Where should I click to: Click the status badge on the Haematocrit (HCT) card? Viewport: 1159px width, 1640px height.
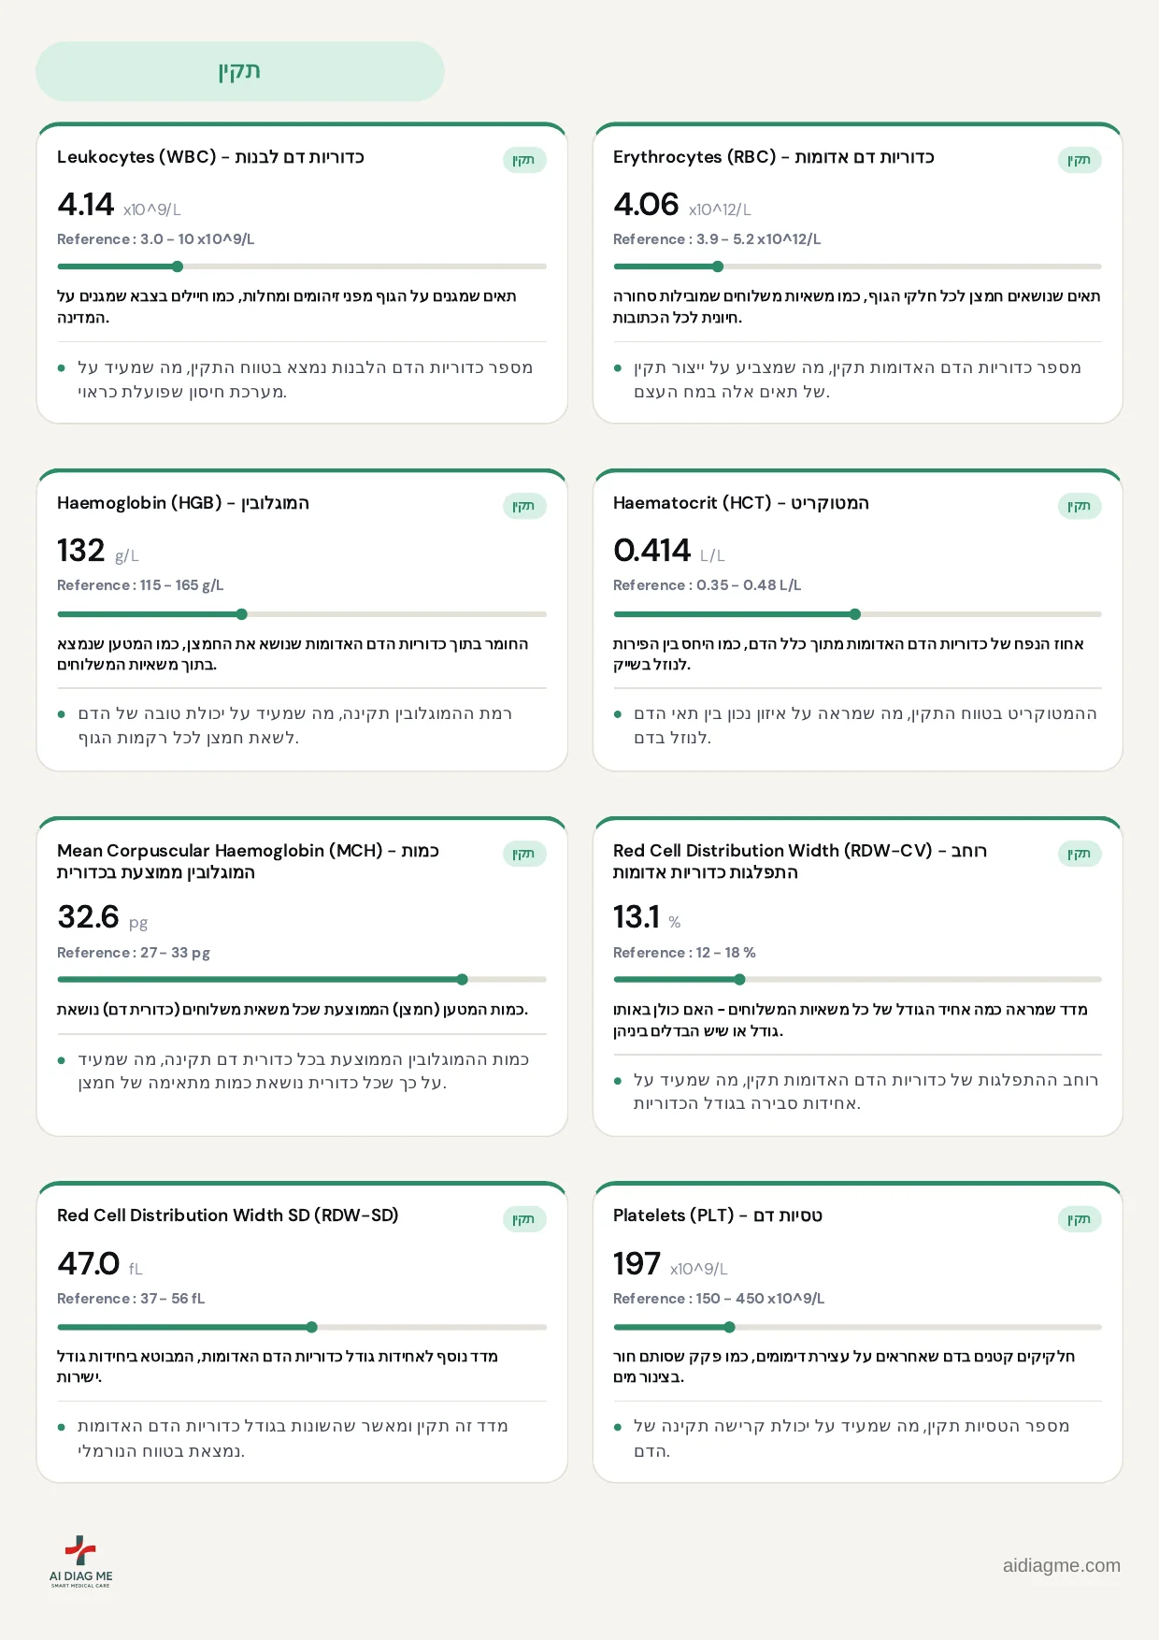(1080, 506)
